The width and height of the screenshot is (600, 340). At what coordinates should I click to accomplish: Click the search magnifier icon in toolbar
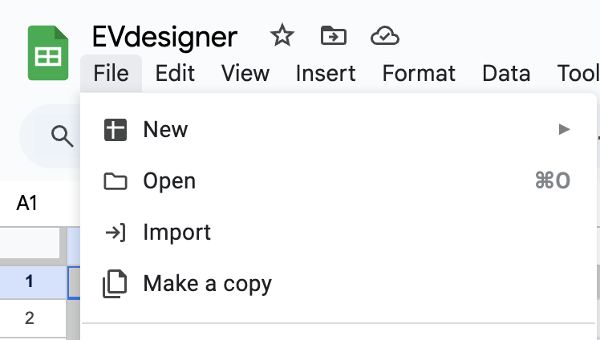62,136
